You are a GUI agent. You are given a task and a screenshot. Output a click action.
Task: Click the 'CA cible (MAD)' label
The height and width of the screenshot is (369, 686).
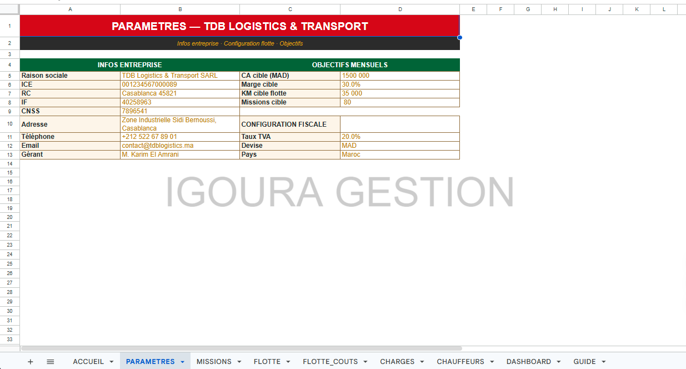point(290,76)
